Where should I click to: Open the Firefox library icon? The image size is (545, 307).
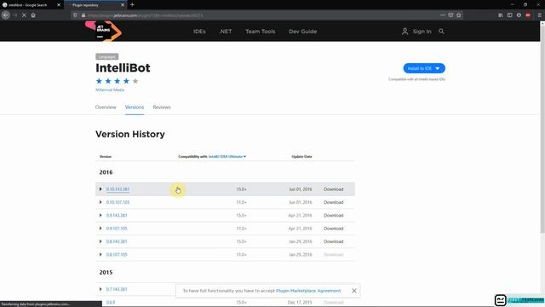coord(501,15)
